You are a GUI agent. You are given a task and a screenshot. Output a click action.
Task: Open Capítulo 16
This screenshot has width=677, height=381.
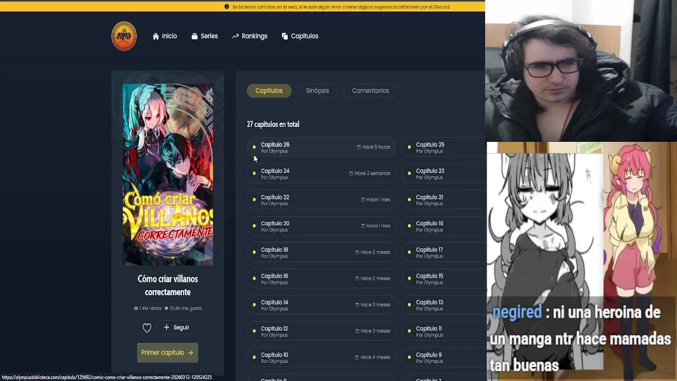321,278
